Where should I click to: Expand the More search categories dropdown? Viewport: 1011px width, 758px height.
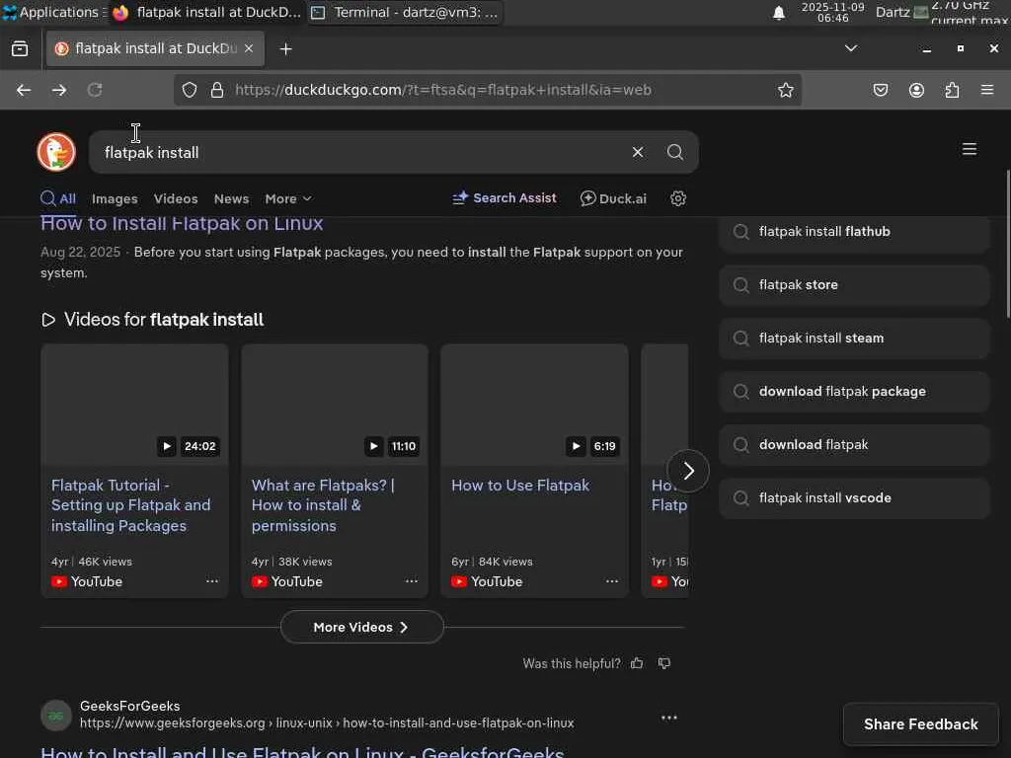pyautogui.click(x=288, y=199)
